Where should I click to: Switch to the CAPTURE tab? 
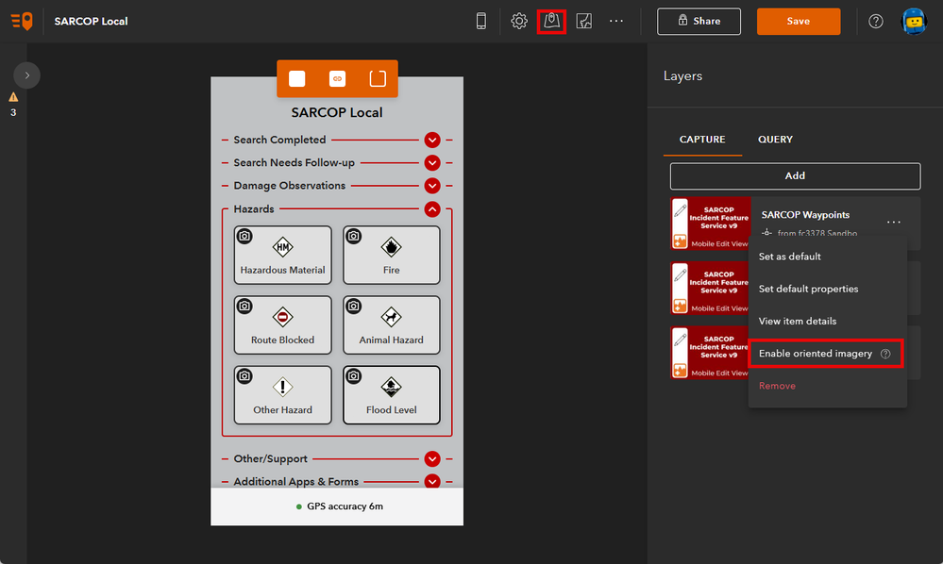pyautogui.click(x=702, y=140)
